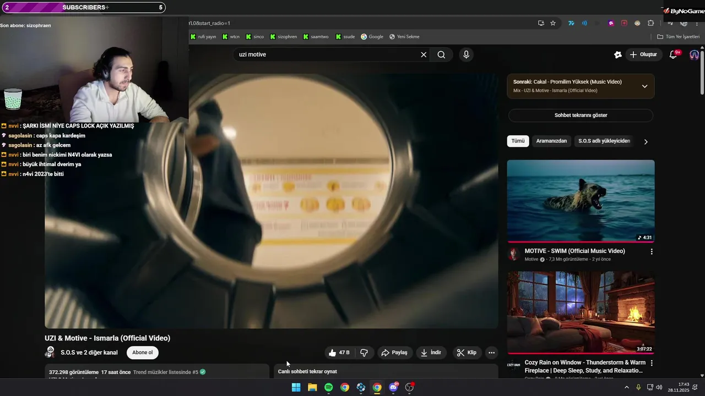Open the Google bookmark
Viewport: 705px width, 396px height.
tap(372, 37)
